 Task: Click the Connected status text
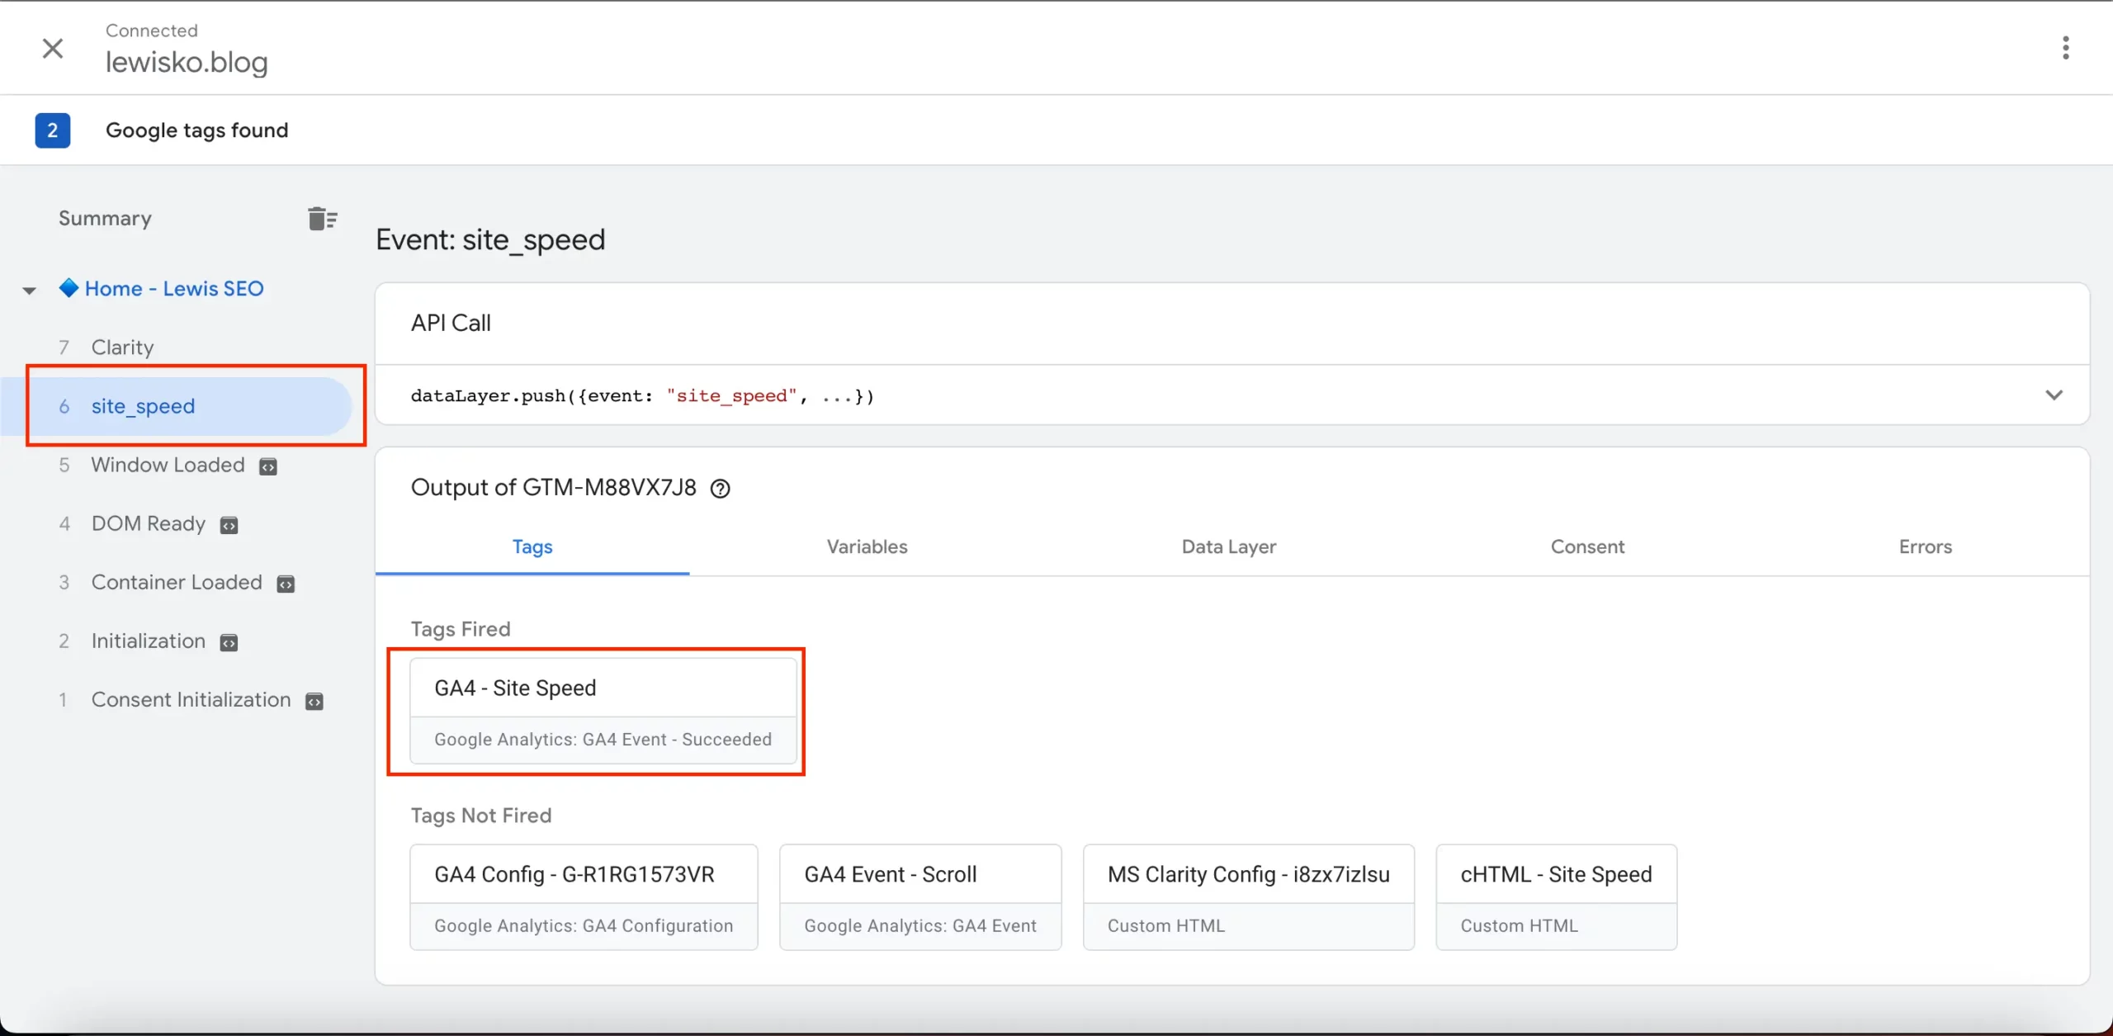tap(152, 31)
